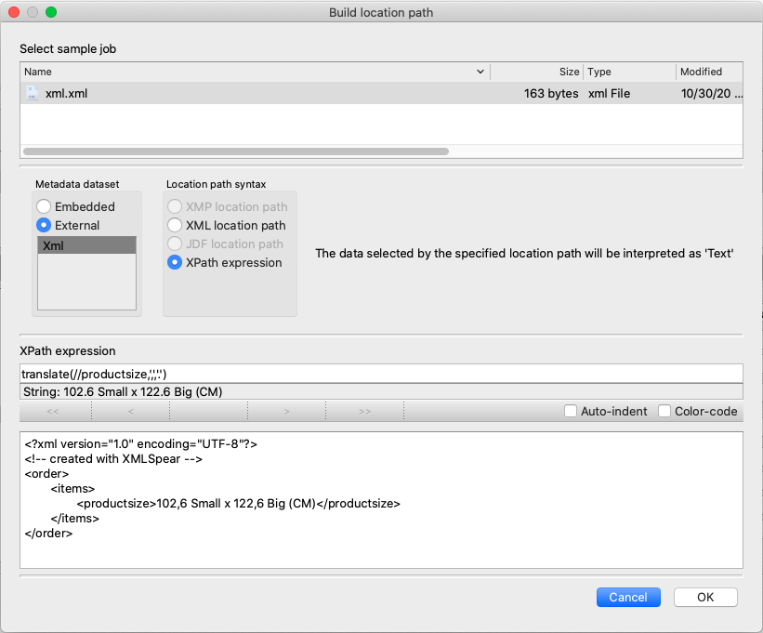Screen dimensions: 763x633
Task: Click the last-result >> navigation button
Action: pos(365,411)
